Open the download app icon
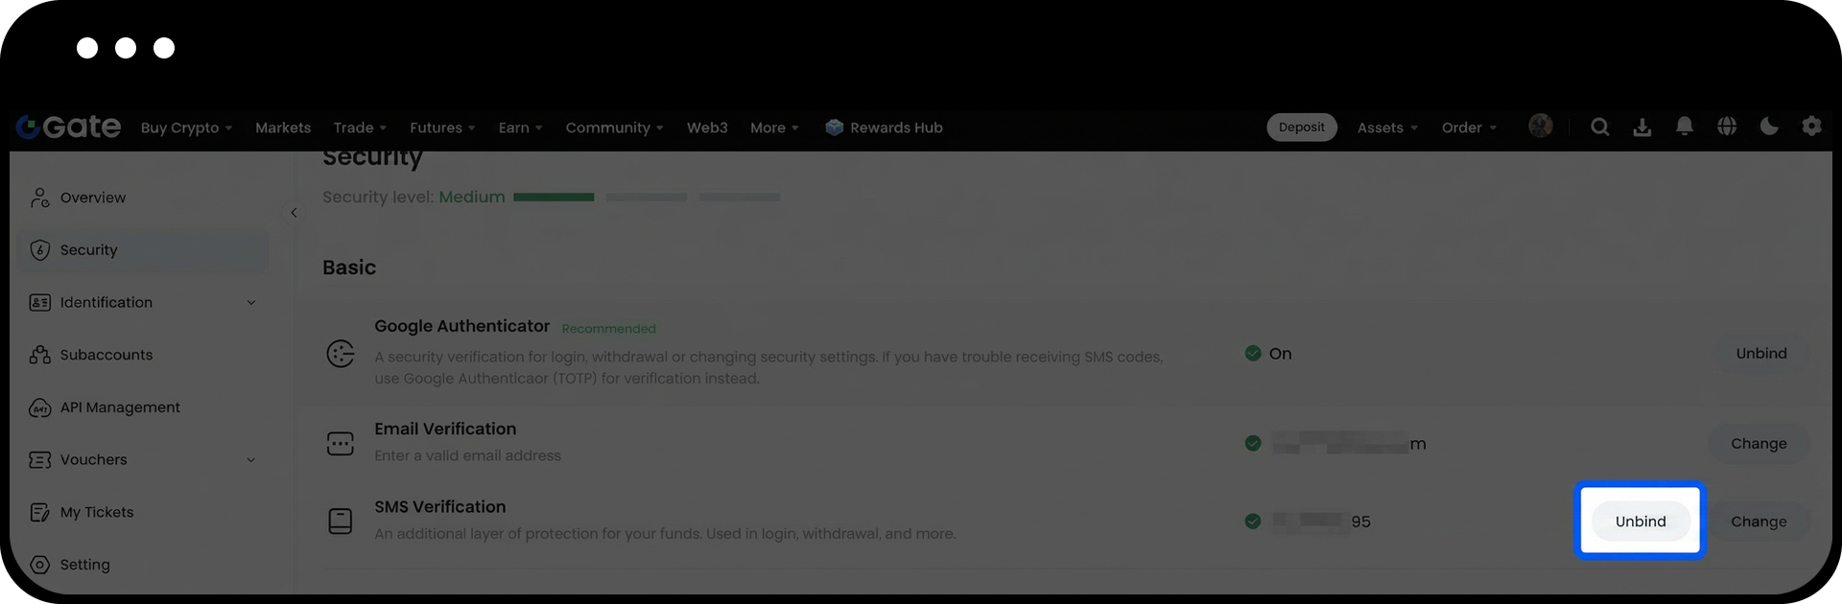The height and width of the screenshot is (604, 1842). tap(1642, 128)
